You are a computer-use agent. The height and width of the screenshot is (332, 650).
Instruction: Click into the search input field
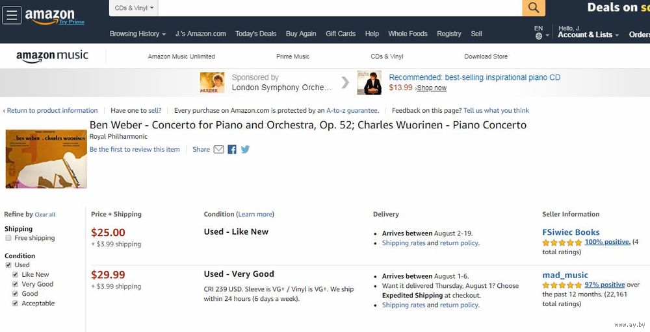[x=340, y=8]
